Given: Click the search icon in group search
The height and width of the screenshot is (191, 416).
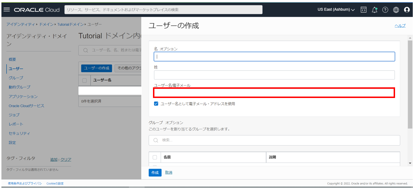Looking at the screenshot, I should point(155,140).
